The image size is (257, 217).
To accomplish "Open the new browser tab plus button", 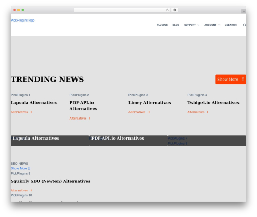I will point(244,11).
